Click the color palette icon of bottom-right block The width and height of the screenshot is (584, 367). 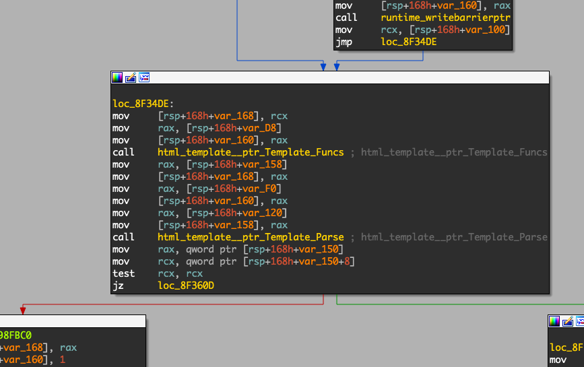click(x=554, y=321)
